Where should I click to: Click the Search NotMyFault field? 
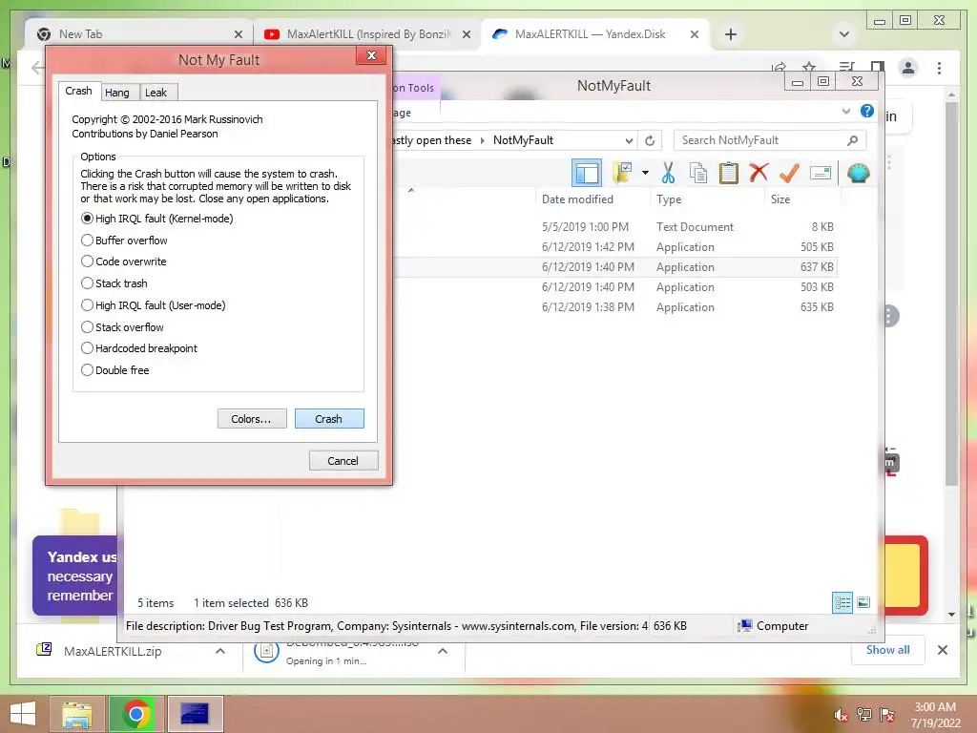[x=770, y=140]
